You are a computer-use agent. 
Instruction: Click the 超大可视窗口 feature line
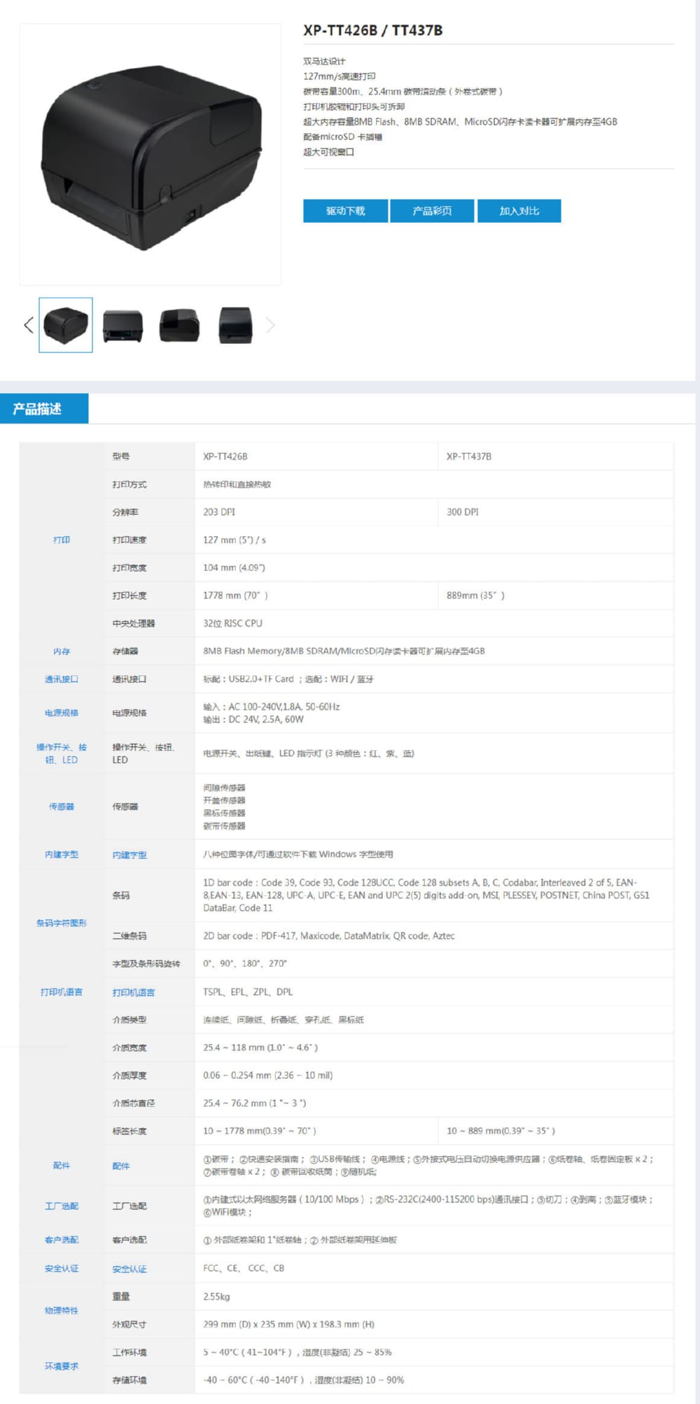click(x=328, y=152)
